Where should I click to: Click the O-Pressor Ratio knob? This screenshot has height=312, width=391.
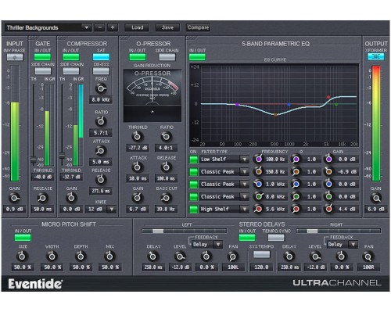(x=167, y=136)
